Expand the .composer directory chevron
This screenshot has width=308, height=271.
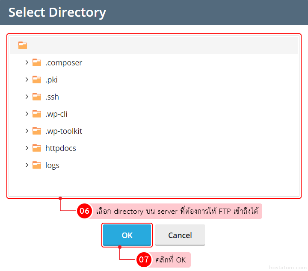(x=27, y=62)
